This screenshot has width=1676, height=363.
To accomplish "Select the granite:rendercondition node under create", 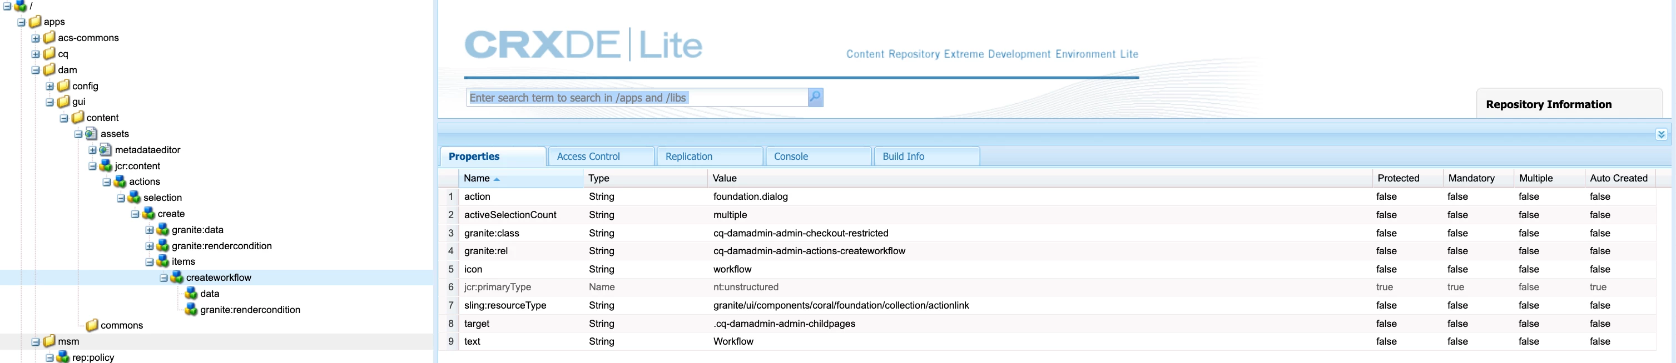I will 221,245.
